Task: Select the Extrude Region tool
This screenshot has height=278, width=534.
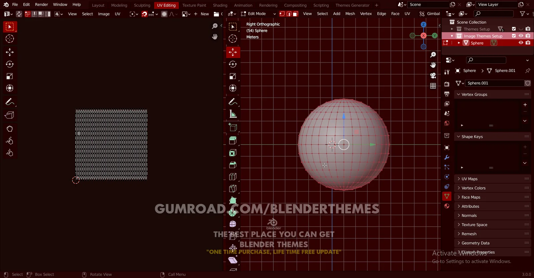Action: 233,141
